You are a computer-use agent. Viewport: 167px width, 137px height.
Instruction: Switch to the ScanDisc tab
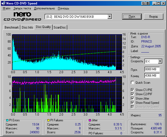60,27
